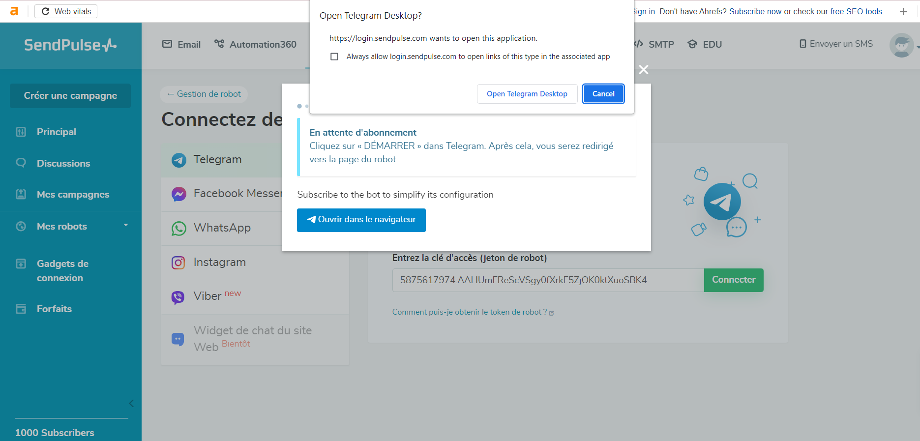
Task: Click the Gadgets de connexion icon
Action: (x=21, y=264)
